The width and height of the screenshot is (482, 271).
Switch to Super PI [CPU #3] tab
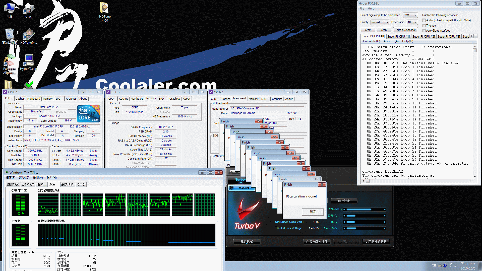tap(449, 37)
